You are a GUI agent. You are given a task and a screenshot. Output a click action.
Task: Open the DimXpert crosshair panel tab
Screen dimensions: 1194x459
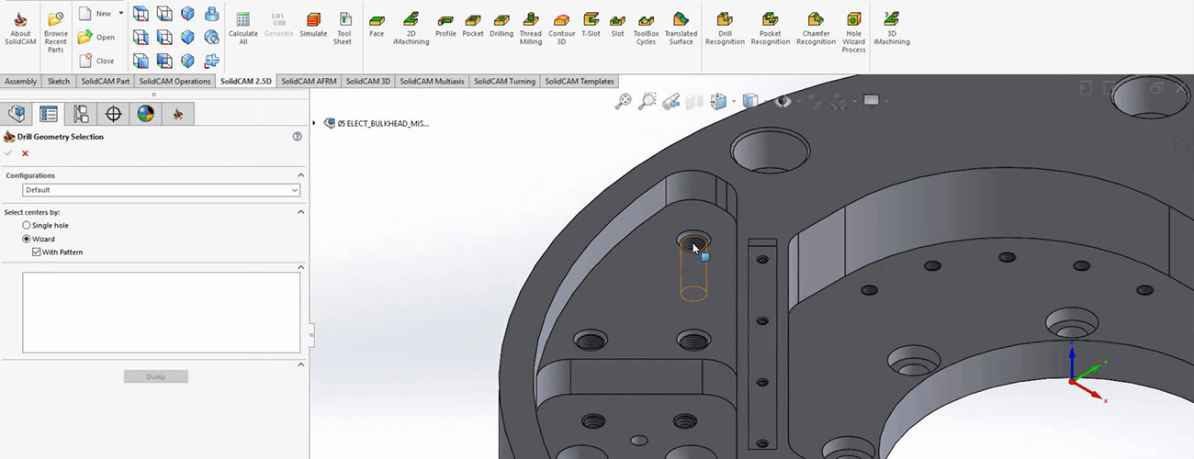pos(114,114)
